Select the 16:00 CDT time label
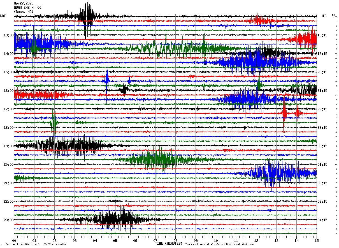339x248 pixels. pyautogui.click(x=8, y=91)
